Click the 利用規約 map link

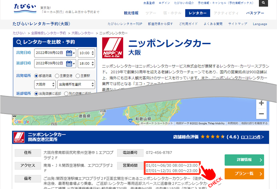233,123
